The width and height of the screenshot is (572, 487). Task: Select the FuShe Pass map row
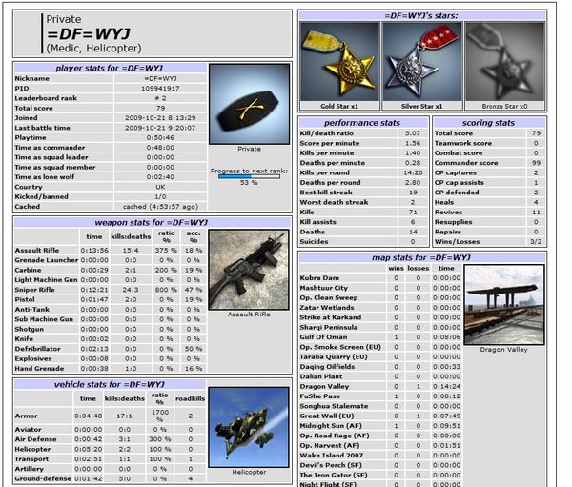[x=380, y=396]
